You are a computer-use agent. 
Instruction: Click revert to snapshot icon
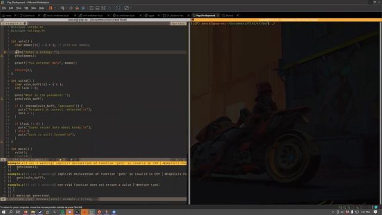point(77,8)
